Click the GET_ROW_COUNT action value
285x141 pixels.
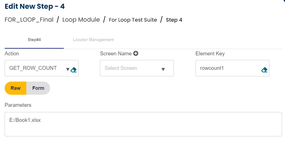33,68
